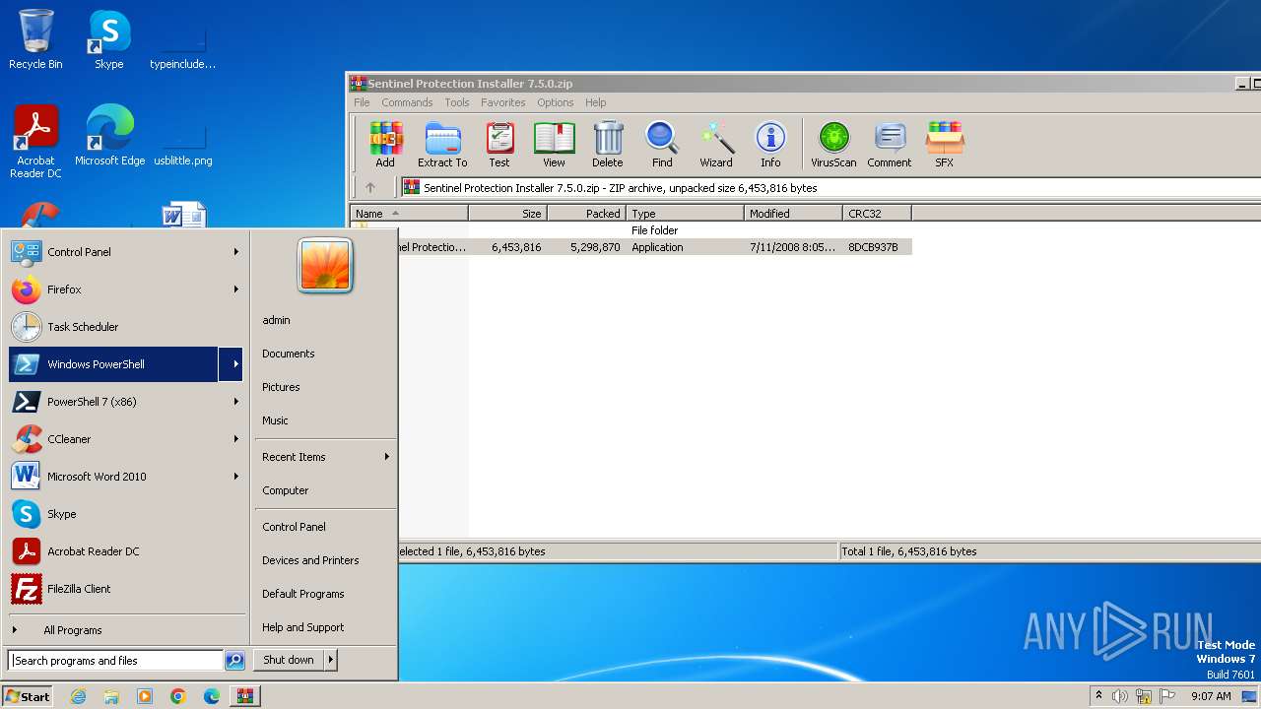1261x709 pixels.
Task: Click the Start button
Action: (28, 696)
